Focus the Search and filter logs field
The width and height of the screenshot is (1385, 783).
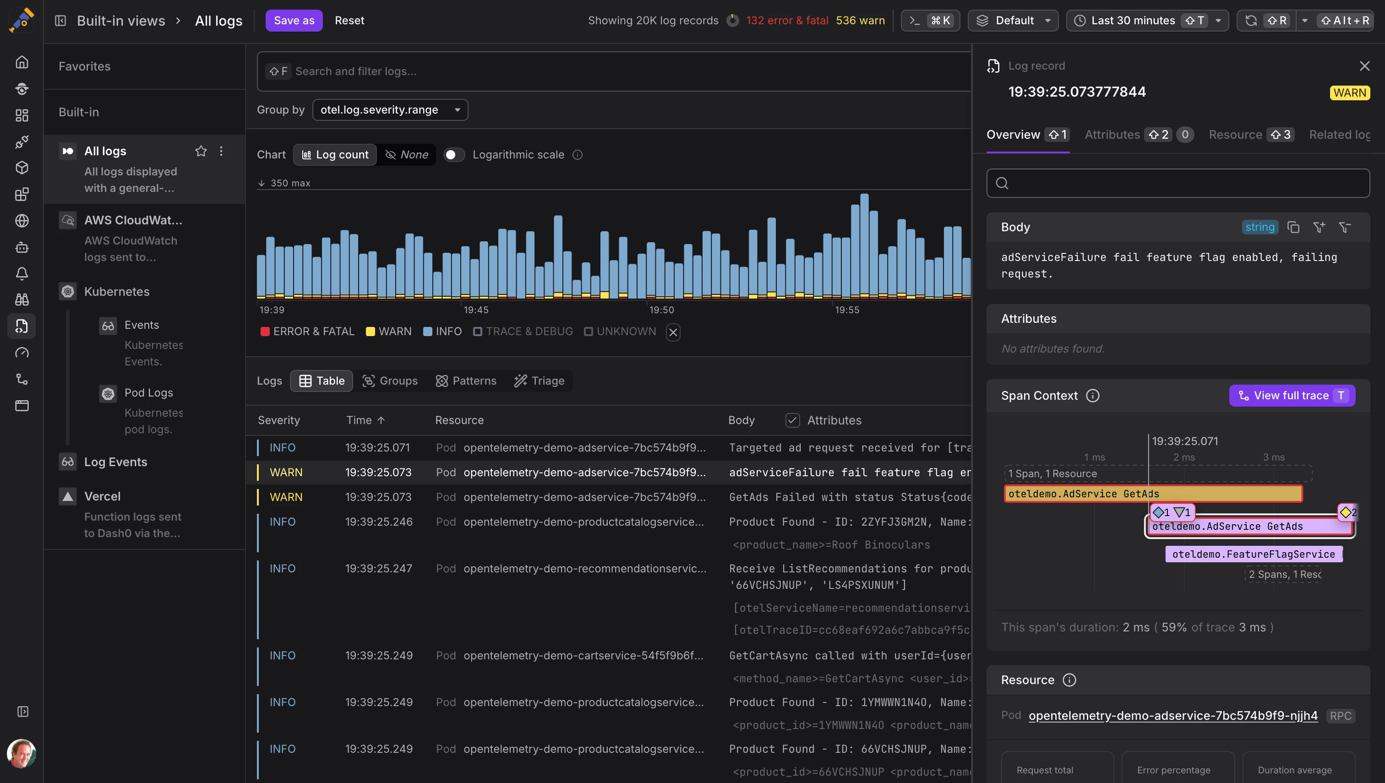(614, 71)
